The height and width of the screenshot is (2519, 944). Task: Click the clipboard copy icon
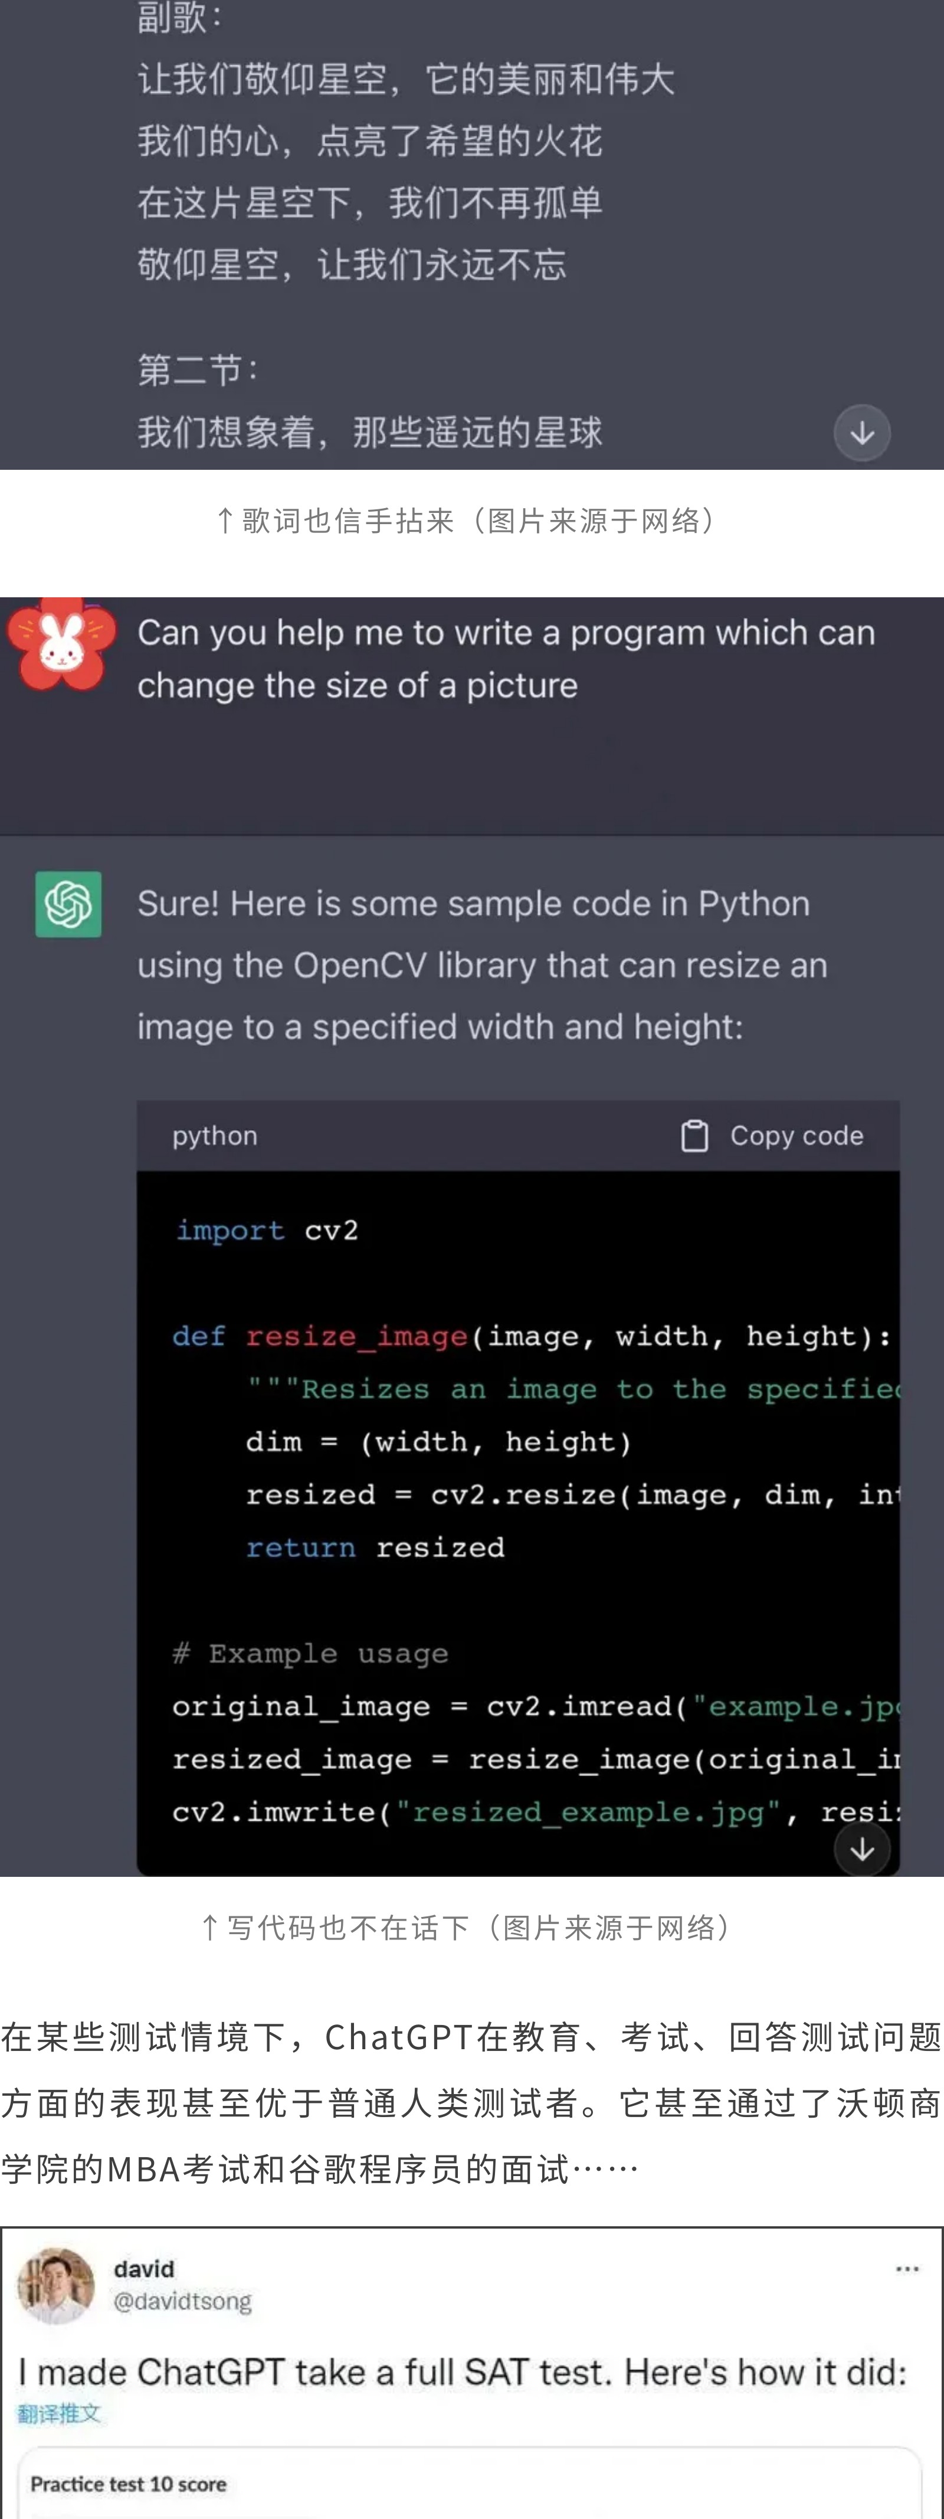pos(694,1136)
